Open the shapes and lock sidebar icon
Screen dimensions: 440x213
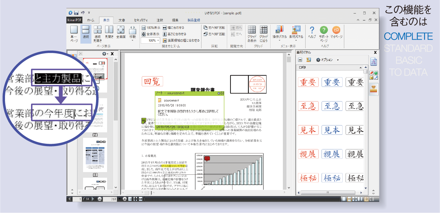tap(374, 75)
